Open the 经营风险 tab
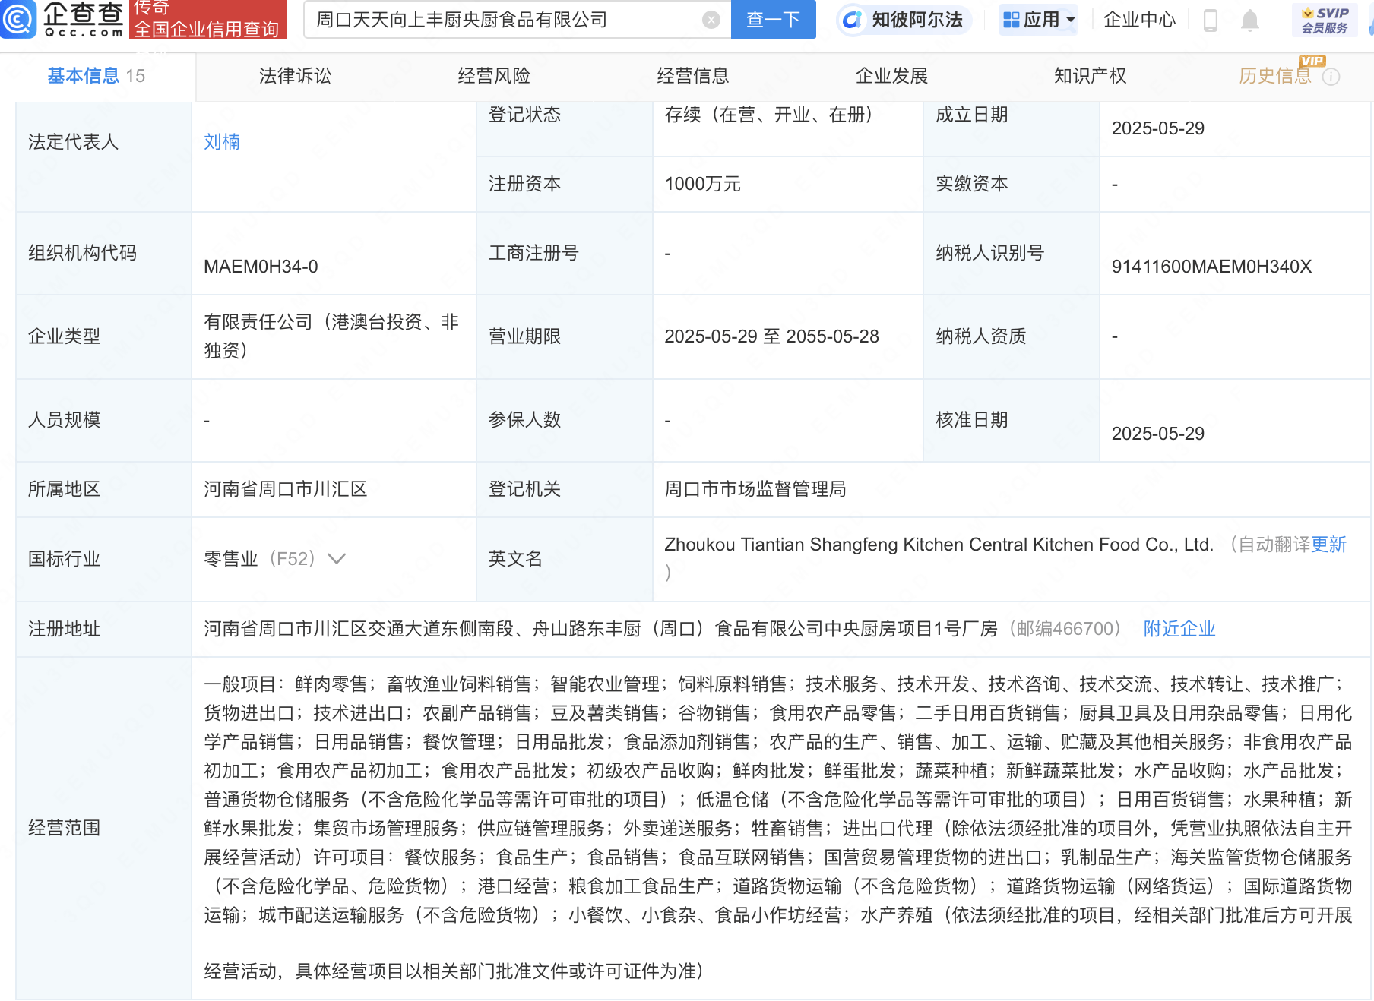Screen dimensions: 1374x1001 click(494, 76)
